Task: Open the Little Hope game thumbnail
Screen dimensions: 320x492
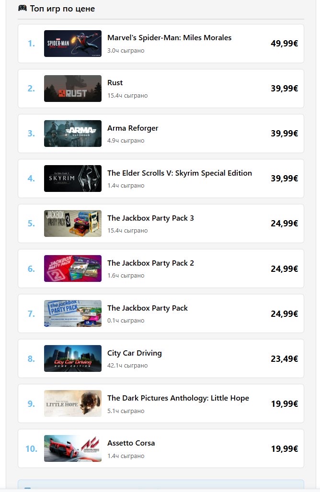Action: click(72, 403)
